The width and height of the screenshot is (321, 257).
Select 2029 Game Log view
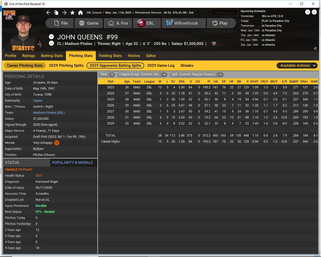161,66
